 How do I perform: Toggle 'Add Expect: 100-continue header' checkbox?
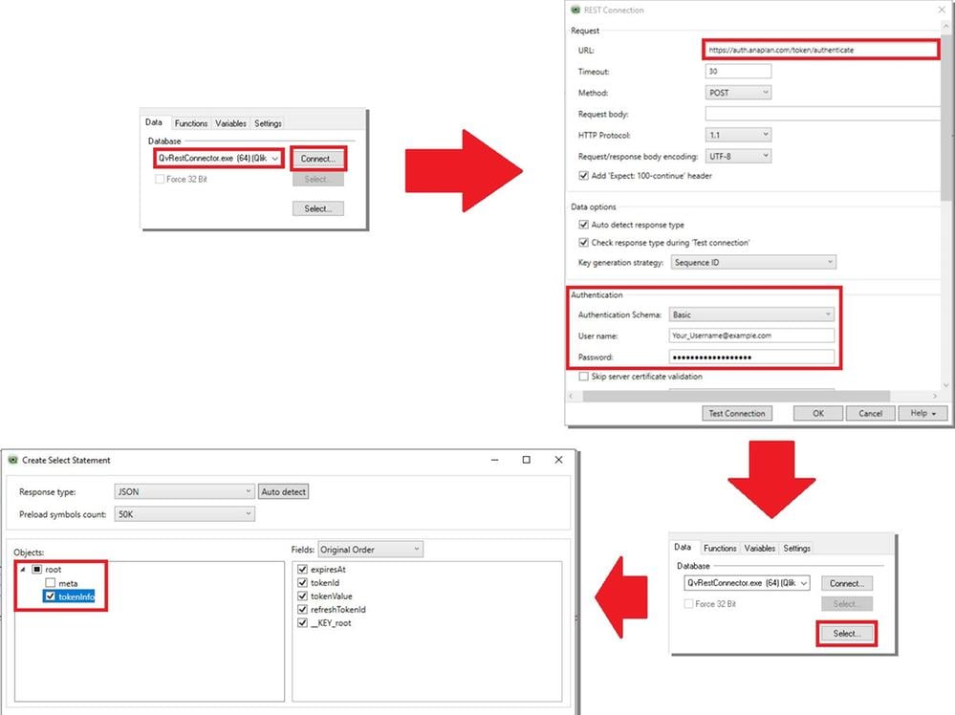[x=583, y=175]
